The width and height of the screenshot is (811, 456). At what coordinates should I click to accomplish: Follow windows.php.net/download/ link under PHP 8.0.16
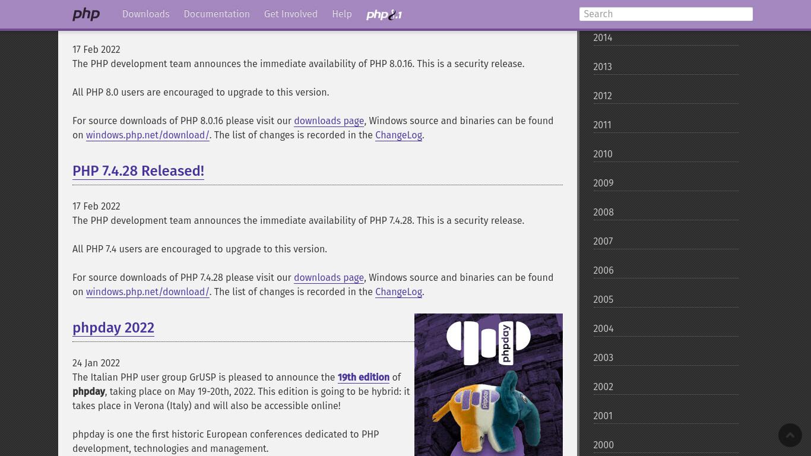point(148,135)
